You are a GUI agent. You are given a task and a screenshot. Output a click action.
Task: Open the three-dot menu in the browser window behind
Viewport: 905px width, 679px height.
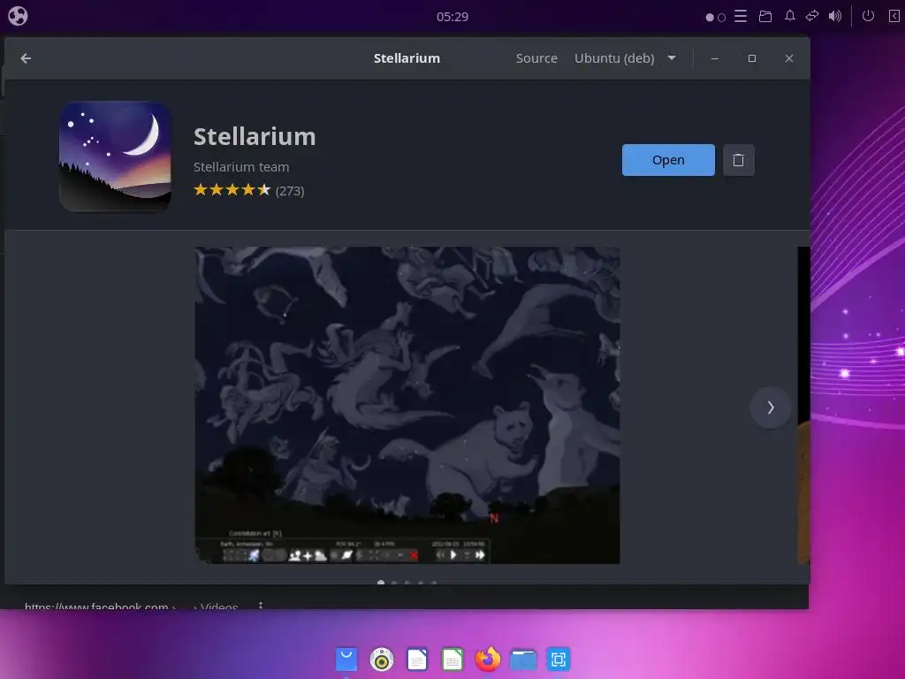(261, 606)
